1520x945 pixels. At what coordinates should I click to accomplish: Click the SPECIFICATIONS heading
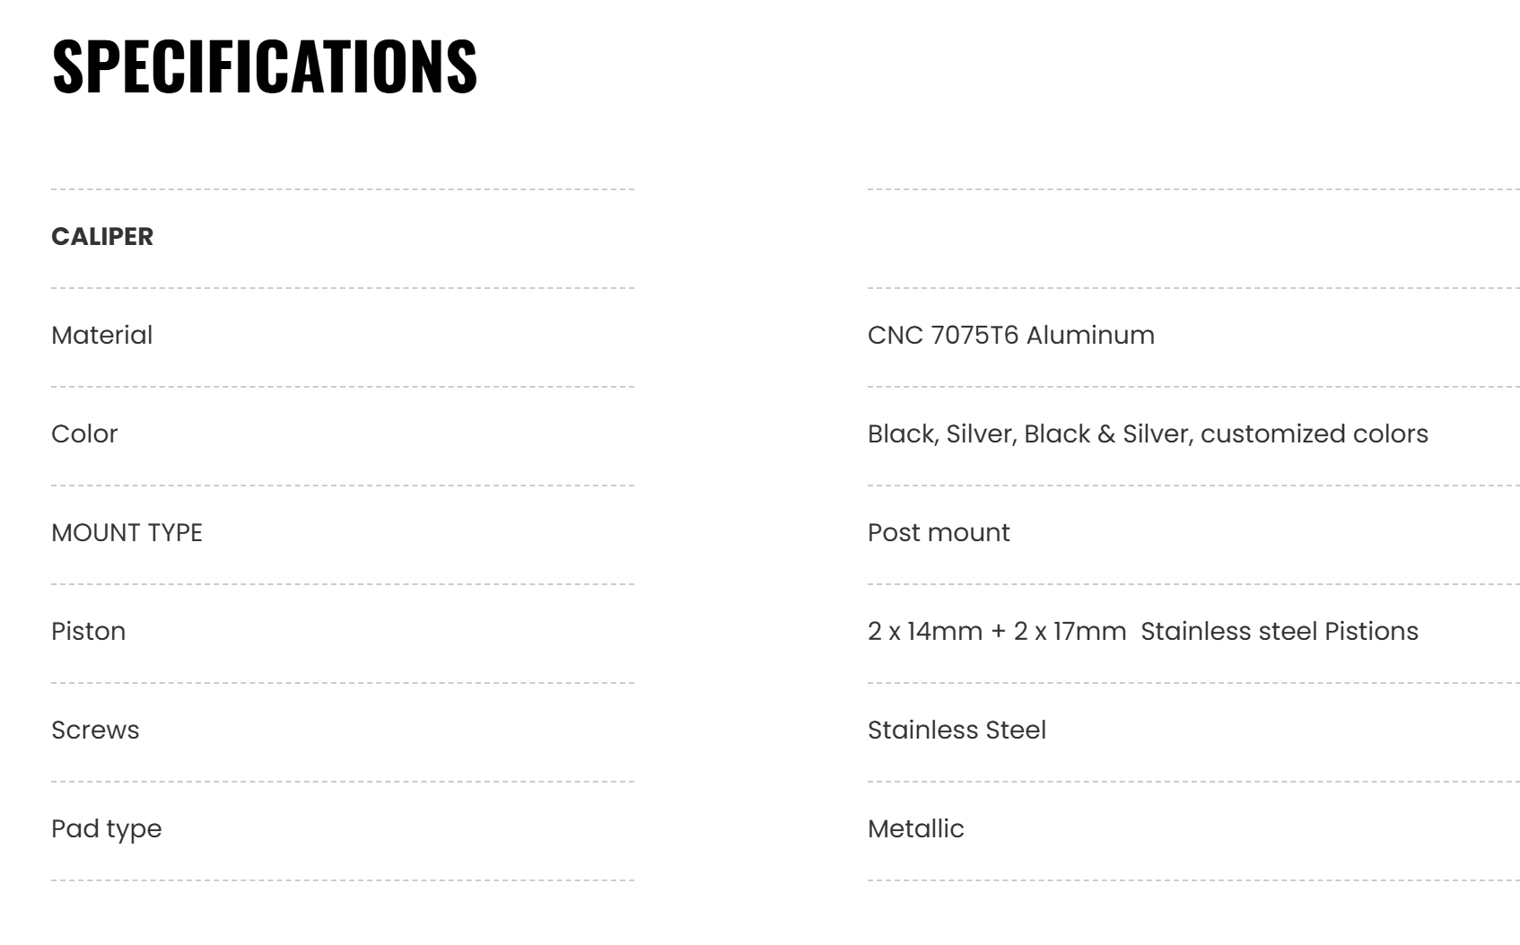coord(265,66)
